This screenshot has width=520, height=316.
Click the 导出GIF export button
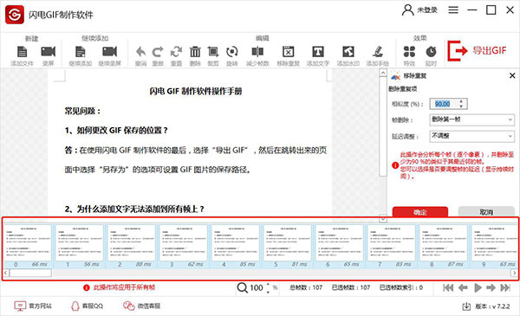[x=478, y=51]
